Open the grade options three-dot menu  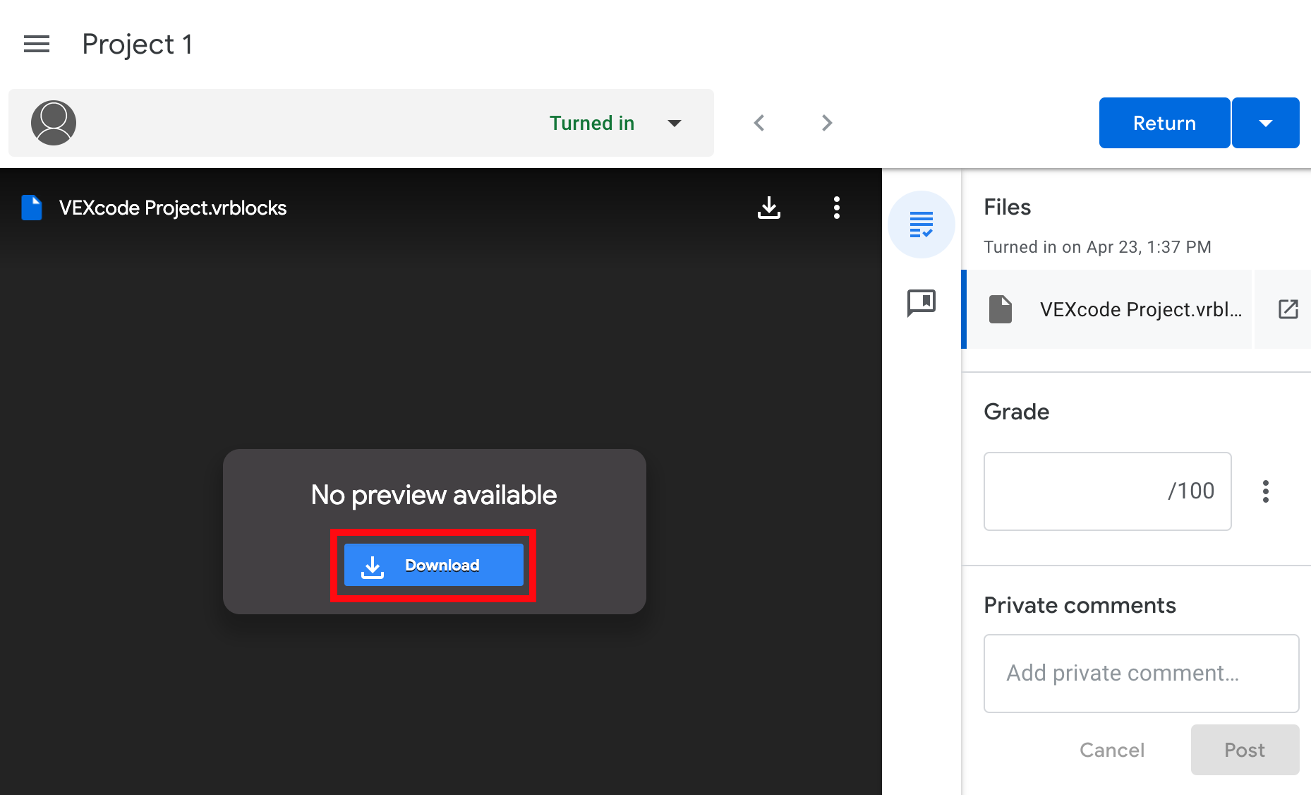pyautogui.click(x=1265, y=491)
